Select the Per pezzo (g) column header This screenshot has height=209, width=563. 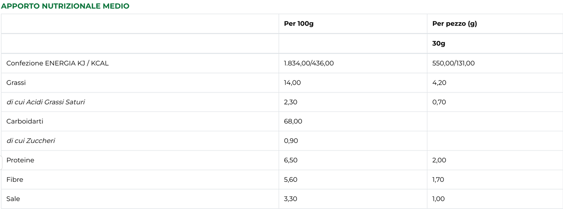pyautogui.click(x=455, y=24)
